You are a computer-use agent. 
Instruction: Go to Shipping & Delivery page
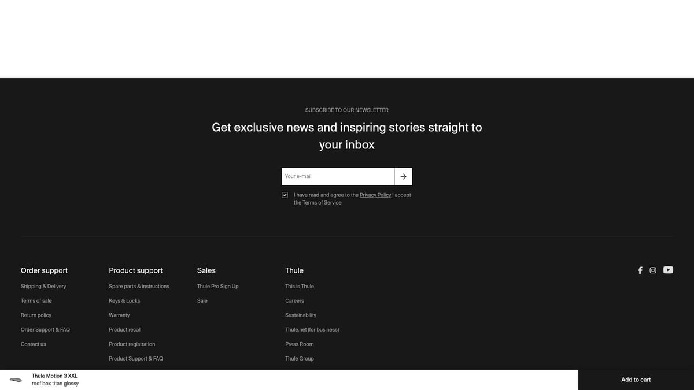[43, 287]
